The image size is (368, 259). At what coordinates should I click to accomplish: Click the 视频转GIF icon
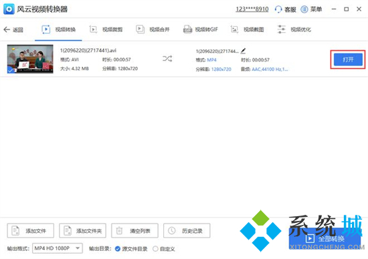(187, 29)
